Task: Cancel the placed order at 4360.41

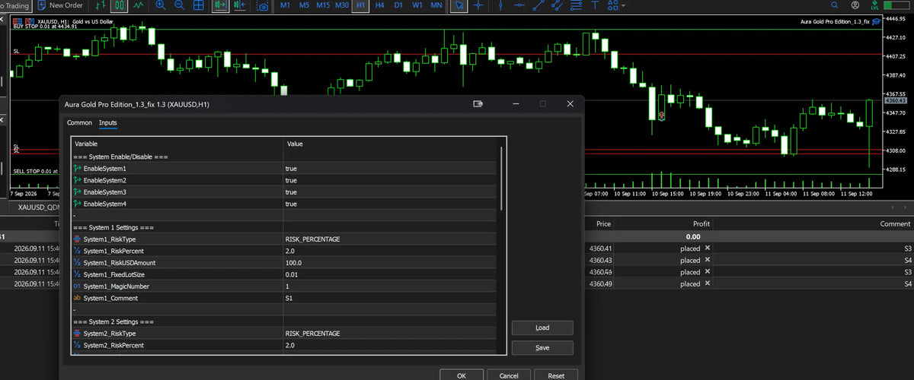Action: [x=707, y=248]
